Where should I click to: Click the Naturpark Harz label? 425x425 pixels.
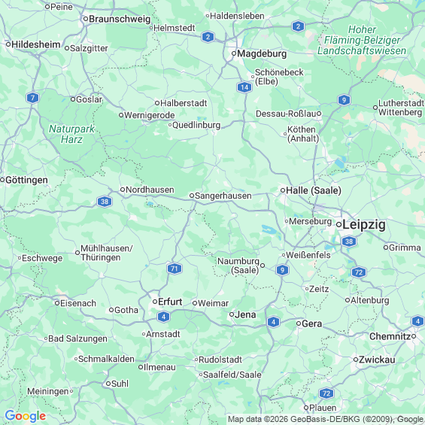point(71,134)
